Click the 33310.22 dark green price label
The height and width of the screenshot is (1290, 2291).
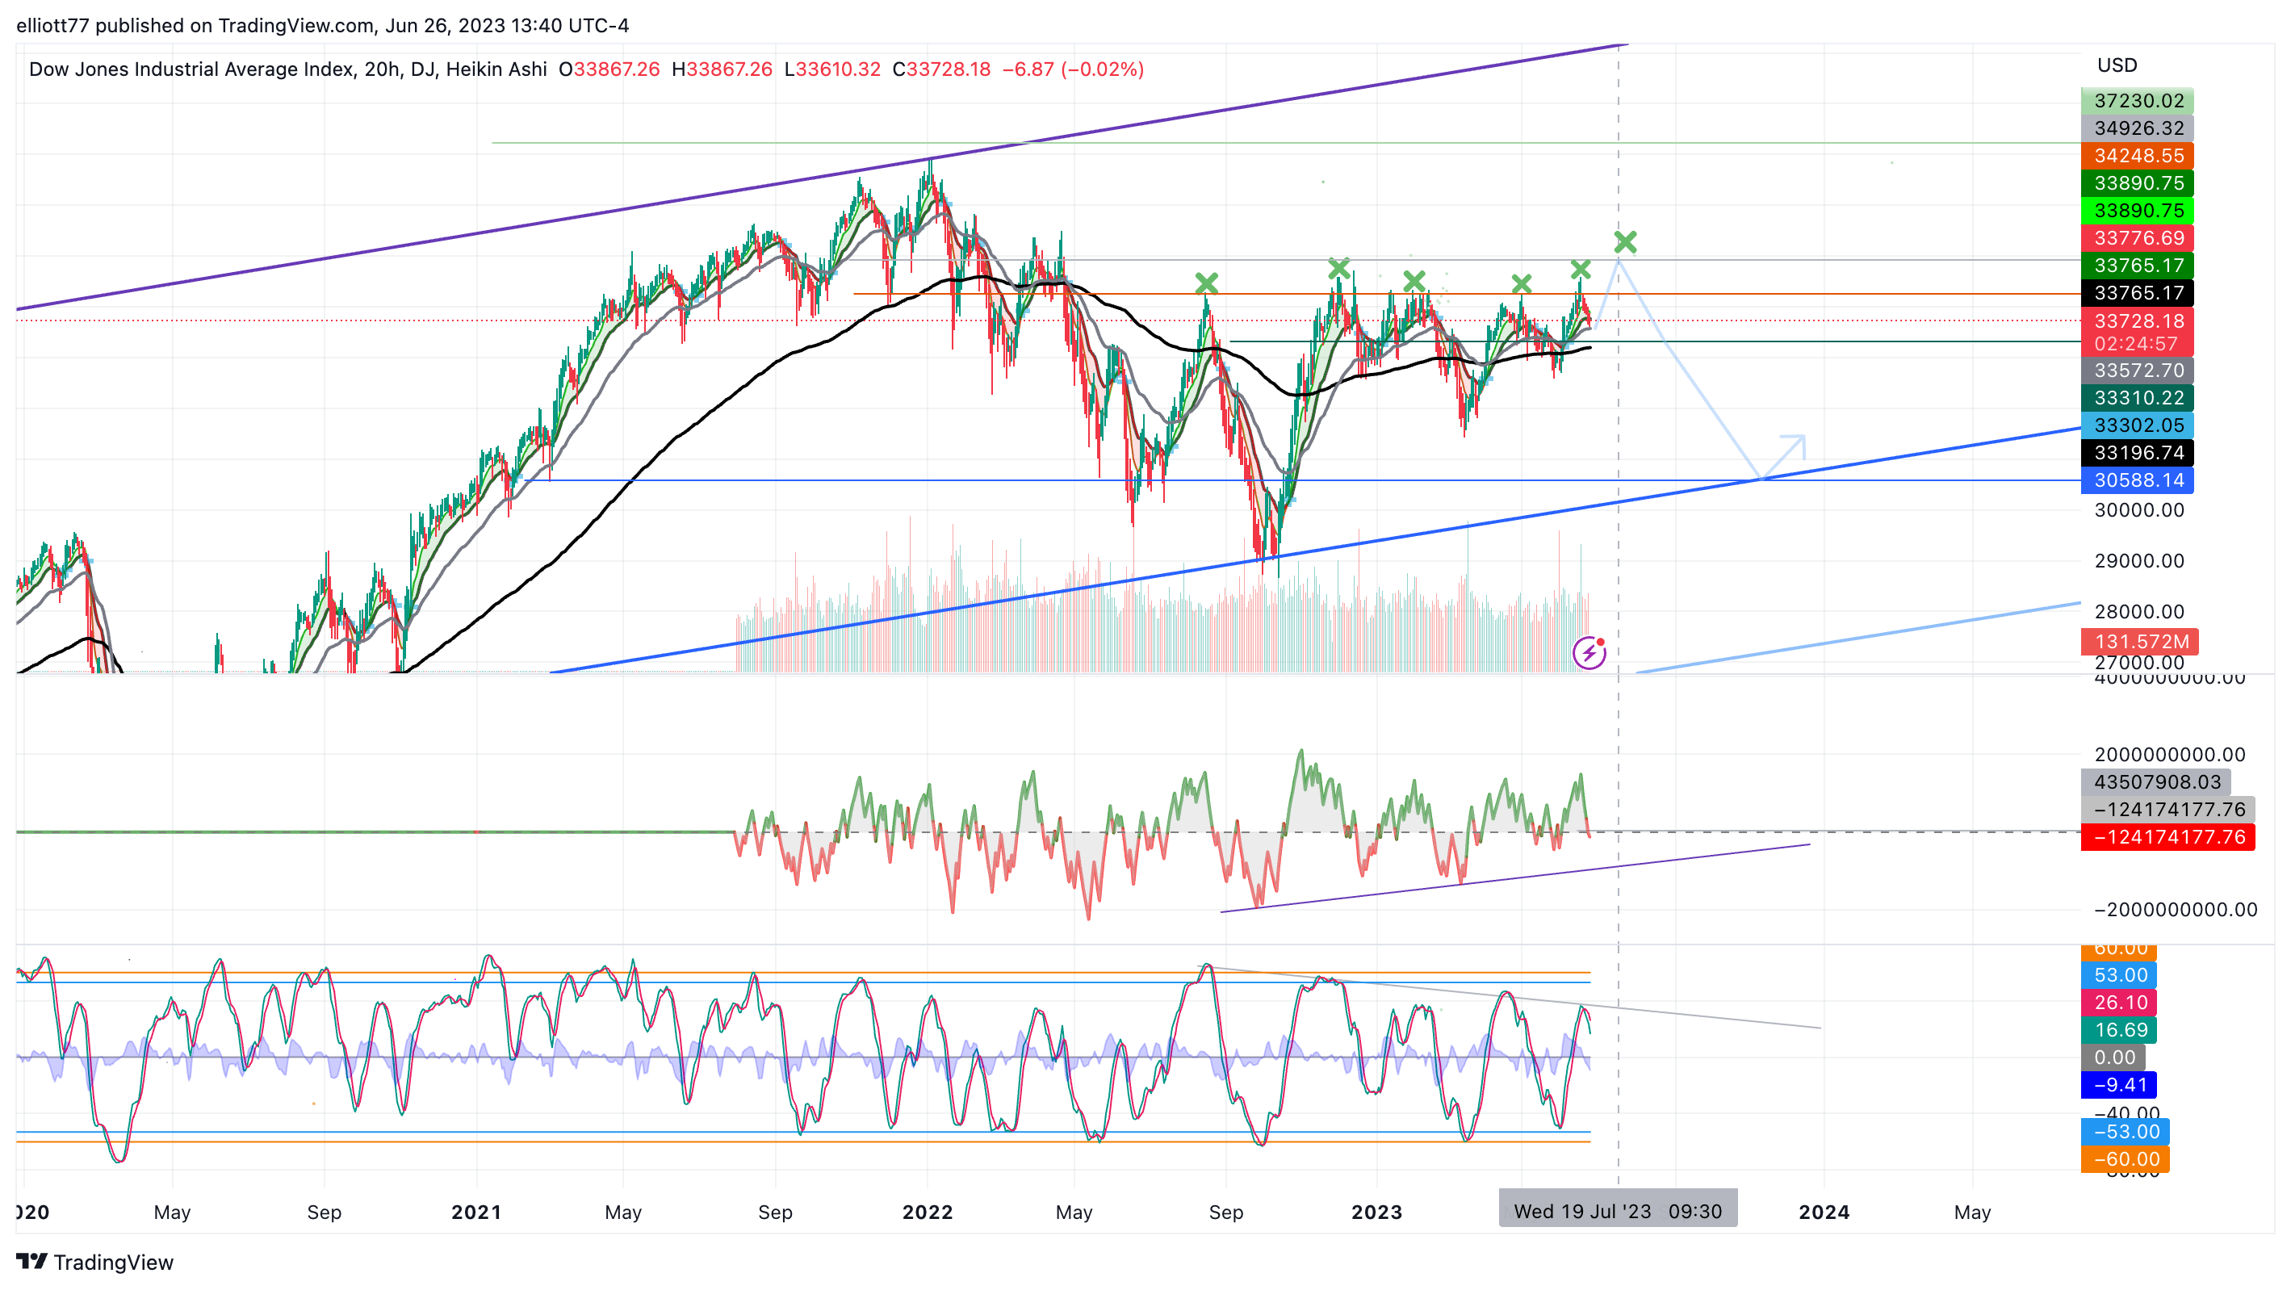coord(2137,398)
